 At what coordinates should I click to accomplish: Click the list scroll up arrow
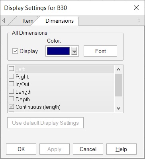click(118, 69)
